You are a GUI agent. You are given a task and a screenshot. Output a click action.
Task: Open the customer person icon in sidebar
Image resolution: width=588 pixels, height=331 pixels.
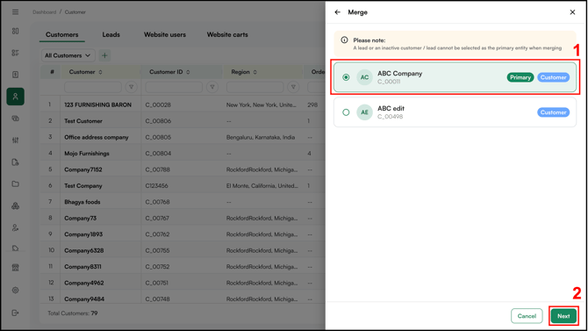[16, 97]
